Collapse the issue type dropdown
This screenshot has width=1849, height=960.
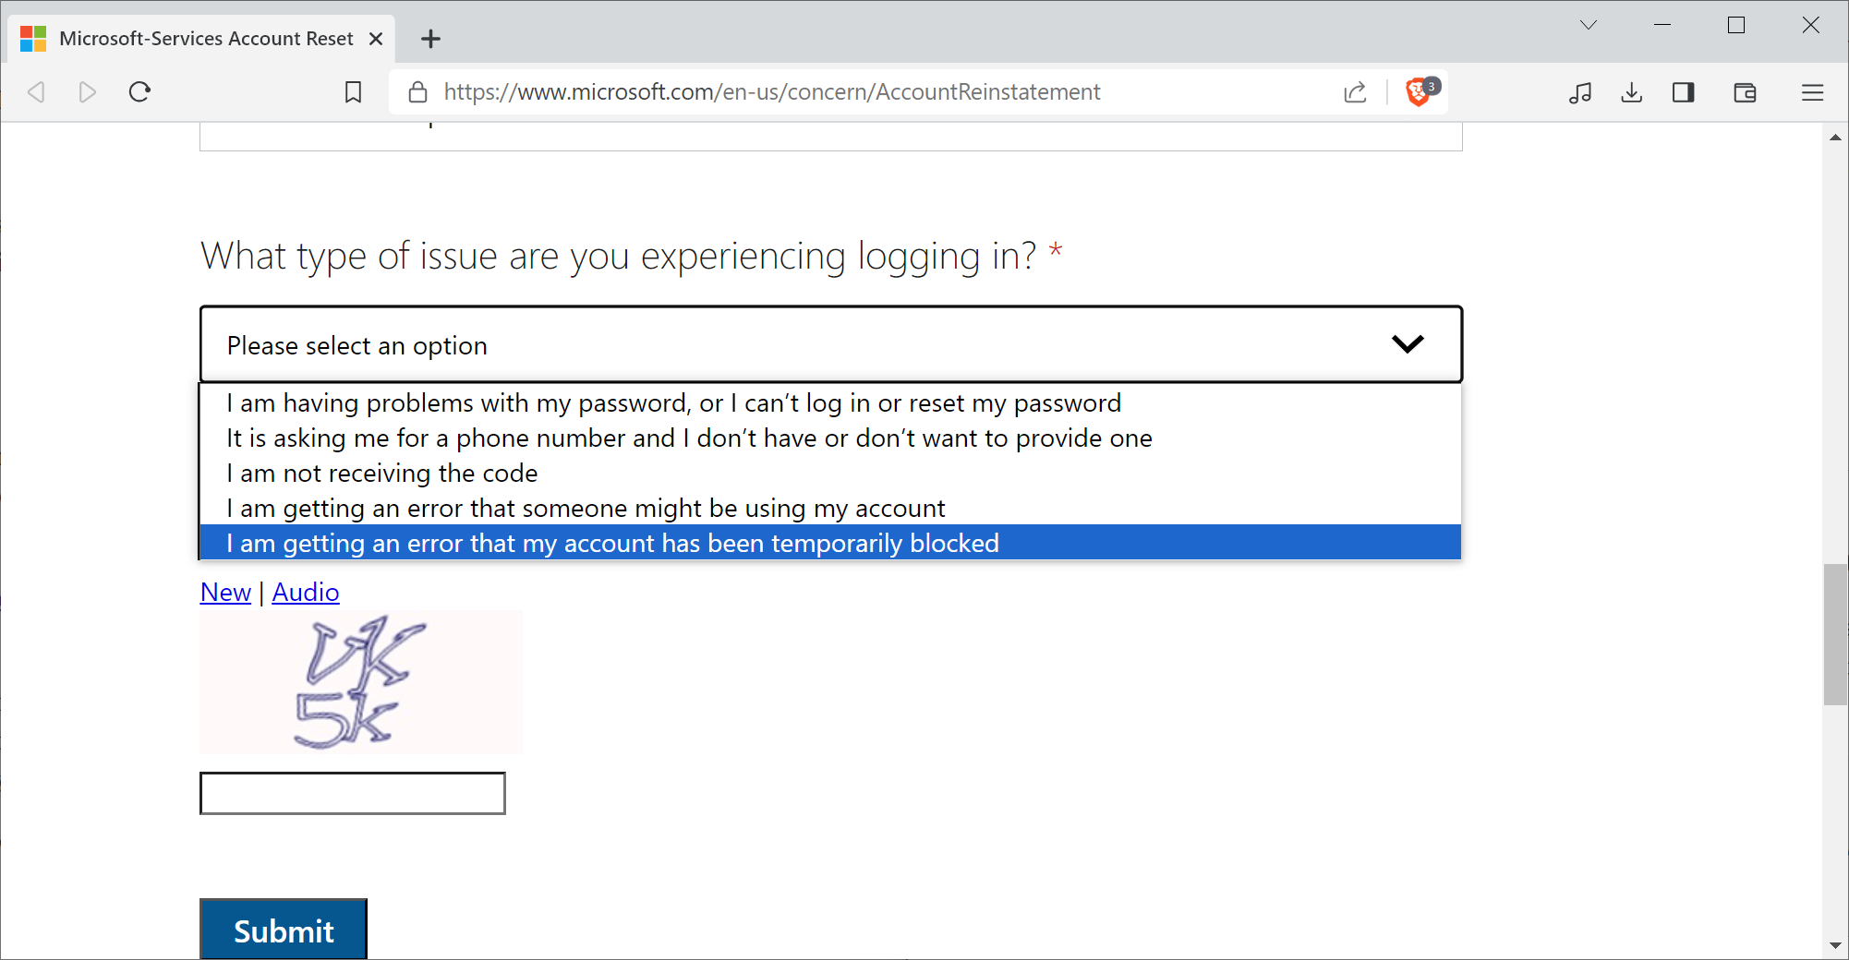(1407, 344)
